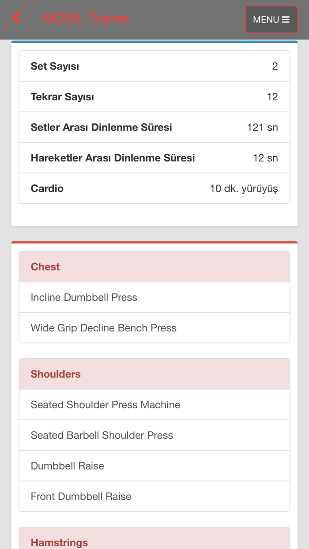Open Incline Dumbbell Press exercise

click(x=154, y=297)
